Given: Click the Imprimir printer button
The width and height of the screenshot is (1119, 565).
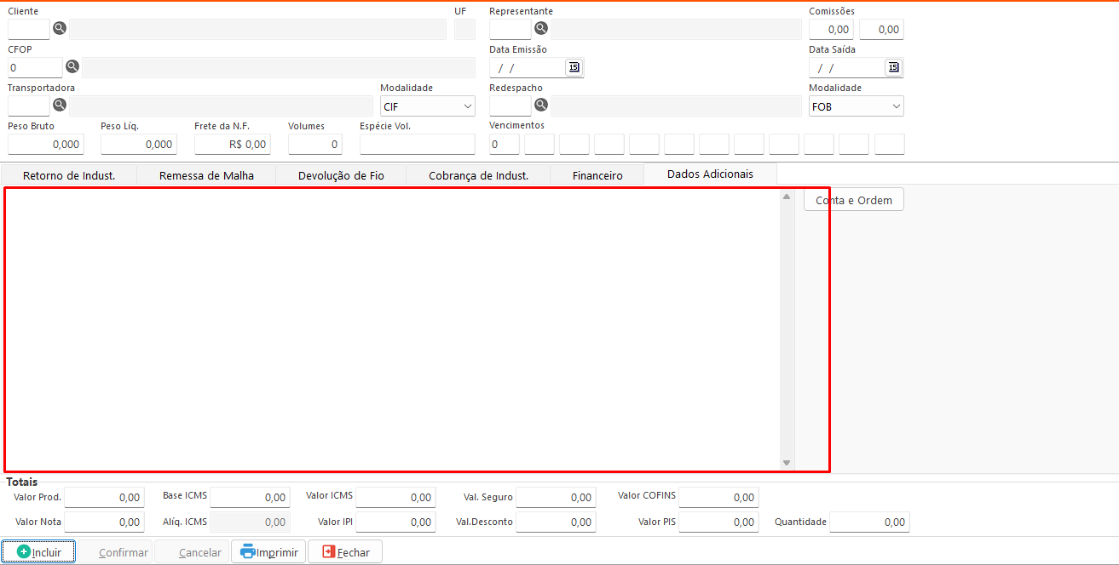Looking at the screenshot, I should [268, 552].
